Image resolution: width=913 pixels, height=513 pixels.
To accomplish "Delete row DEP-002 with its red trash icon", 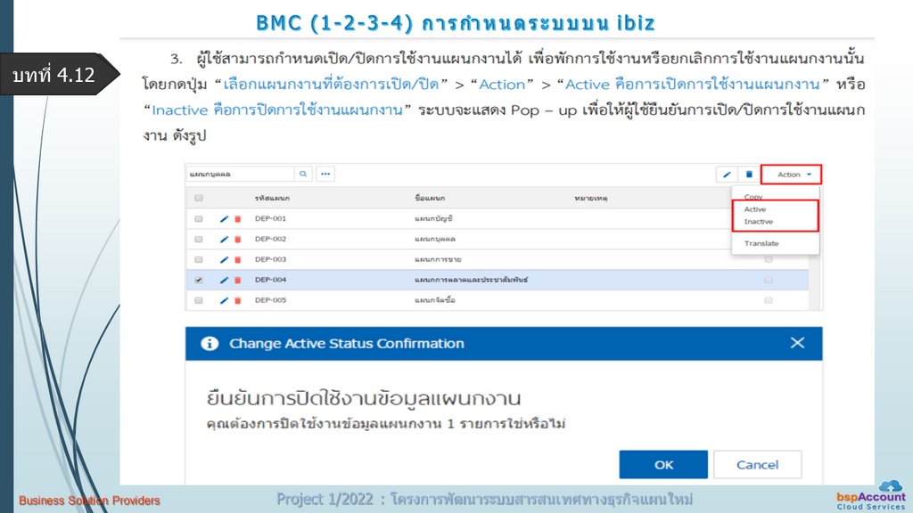I will pyautogui.click(x=237, y=240).
